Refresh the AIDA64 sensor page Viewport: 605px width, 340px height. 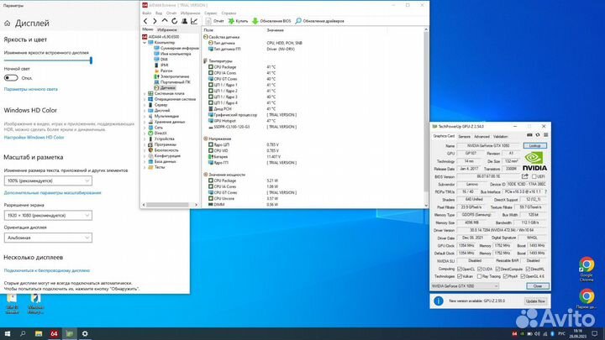tap(175, 21)
